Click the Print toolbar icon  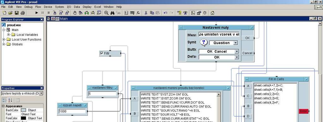click(22, 13)
